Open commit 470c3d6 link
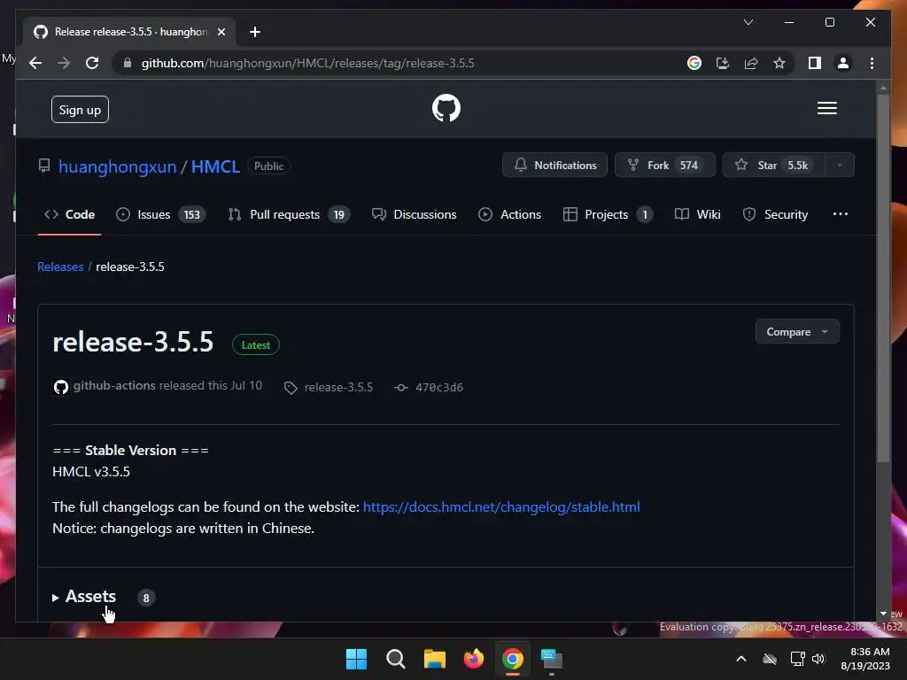The width and height of the screenshot is (907, 680). pos(439,388)
